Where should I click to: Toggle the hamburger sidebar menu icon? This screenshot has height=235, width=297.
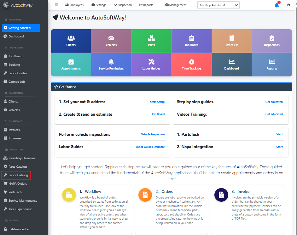56,5
